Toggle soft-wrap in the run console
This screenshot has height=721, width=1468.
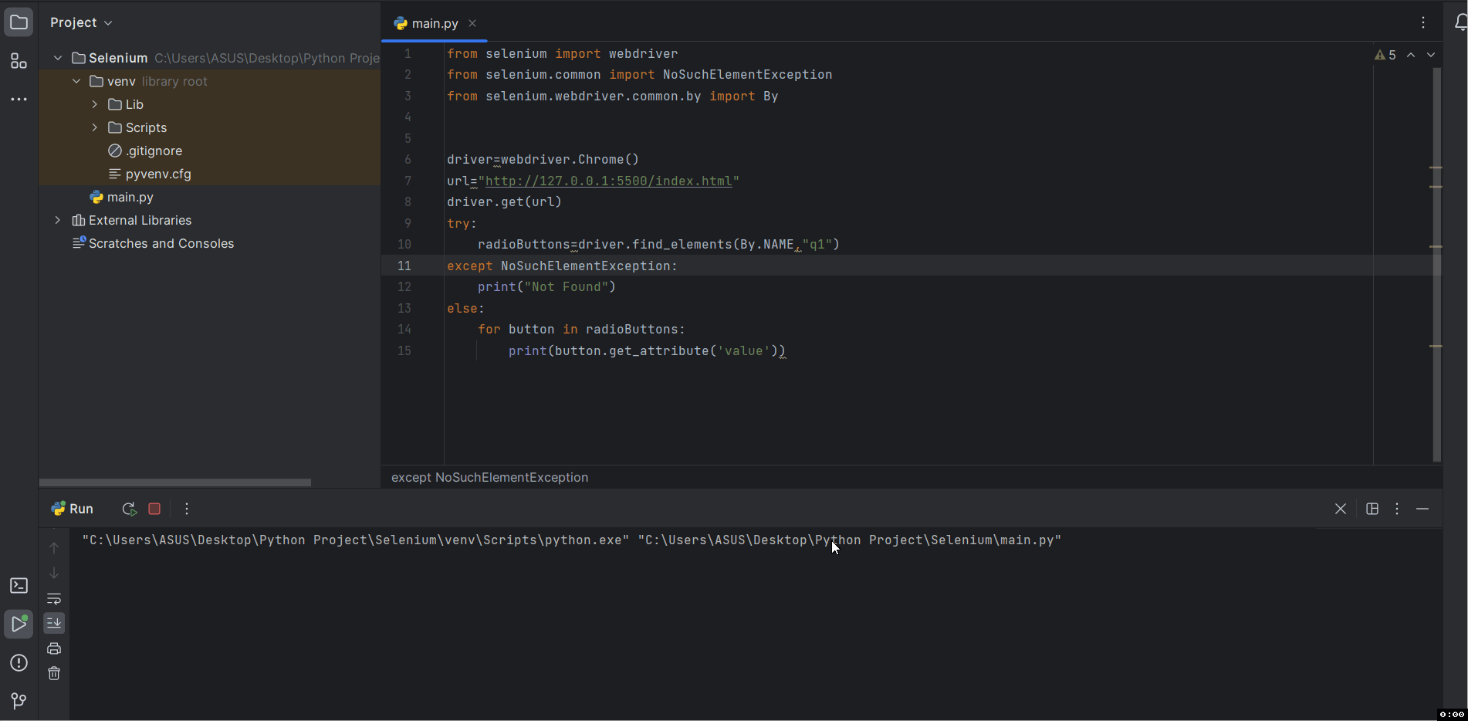[x=54, y=599]
